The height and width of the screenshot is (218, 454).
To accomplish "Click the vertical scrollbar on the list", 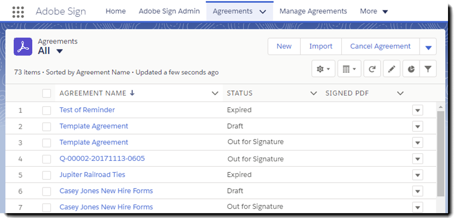I will [x=440, y=153].
